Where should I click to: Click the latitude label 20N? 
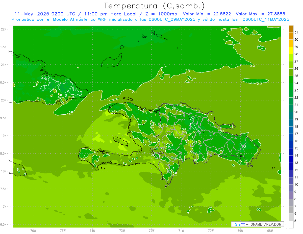(x=4, y=100)
